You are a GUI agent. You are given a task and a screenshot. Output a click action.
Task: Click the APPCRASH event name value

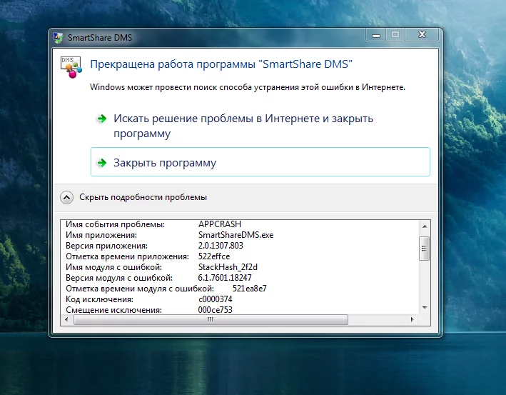pyautogui.click(x=220, y=224)
